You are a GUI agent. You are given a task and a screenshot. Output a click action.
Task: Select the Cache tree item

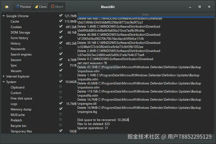15,22
